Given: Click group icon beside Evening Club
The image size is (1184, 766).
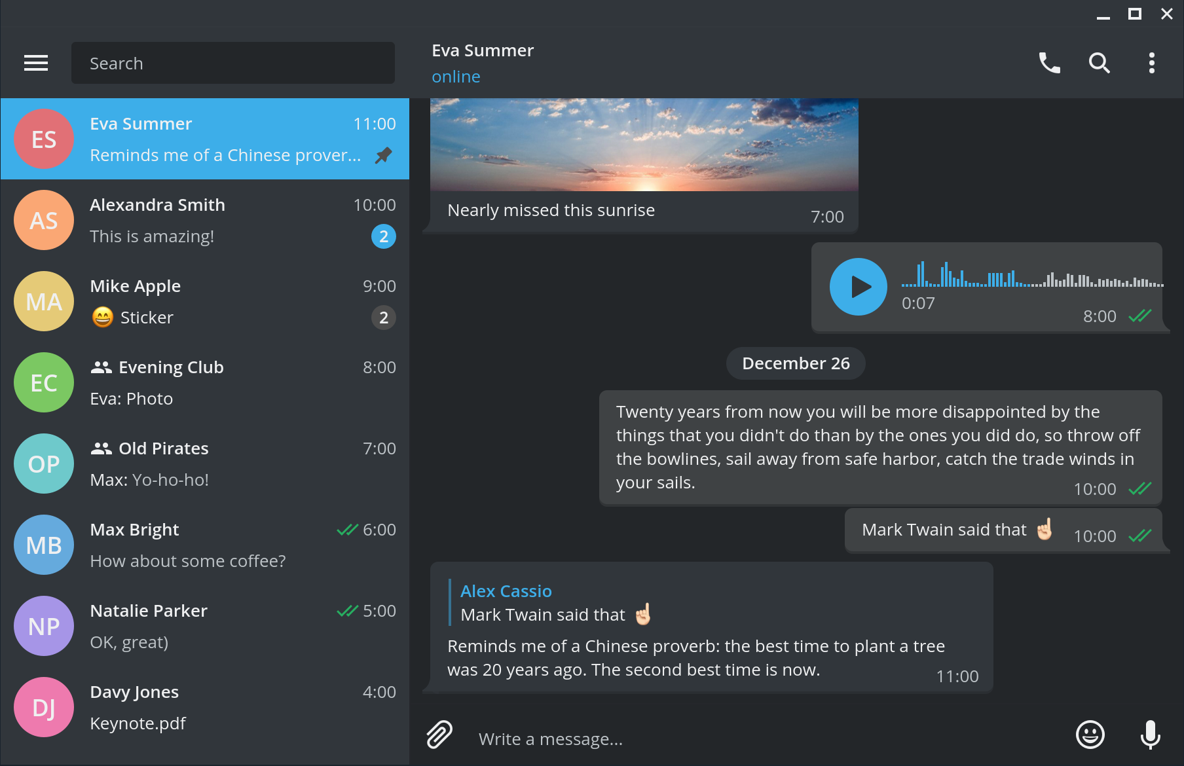Looking at the screenshot, I should click(101, 367).
